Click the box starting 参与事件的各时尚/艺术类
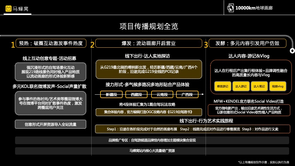 [50, 103]
